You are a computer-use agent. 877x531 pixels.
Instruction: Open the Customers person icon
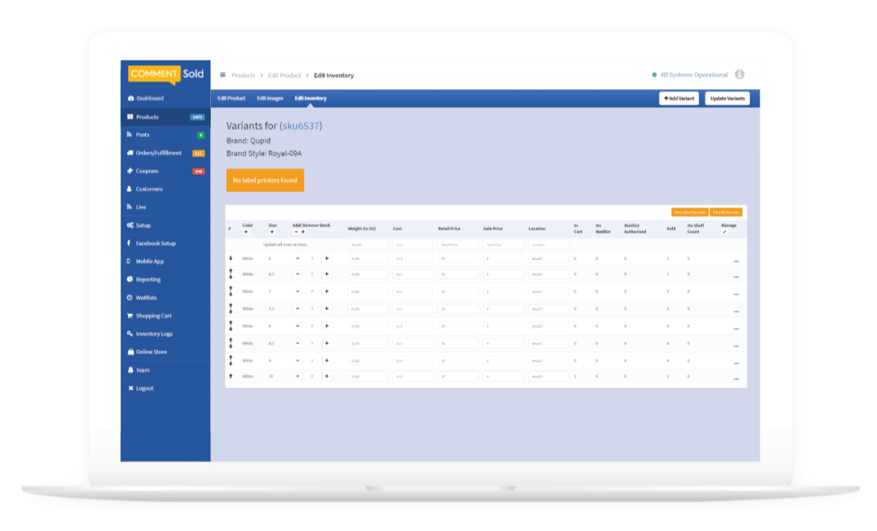129,189
